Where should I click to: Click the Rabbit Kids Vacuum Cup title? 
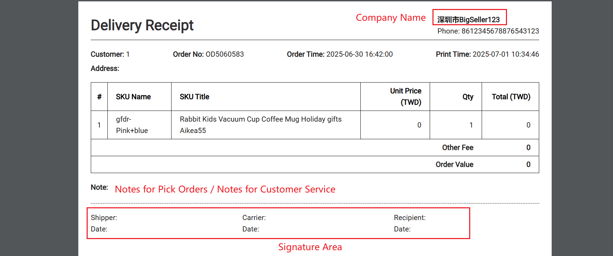point(261,125)
